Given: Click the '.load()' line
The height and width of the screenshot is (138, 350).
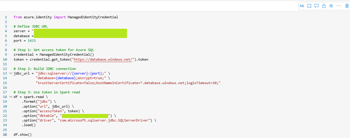Looking at the screenshot, I should pos(29,125).
